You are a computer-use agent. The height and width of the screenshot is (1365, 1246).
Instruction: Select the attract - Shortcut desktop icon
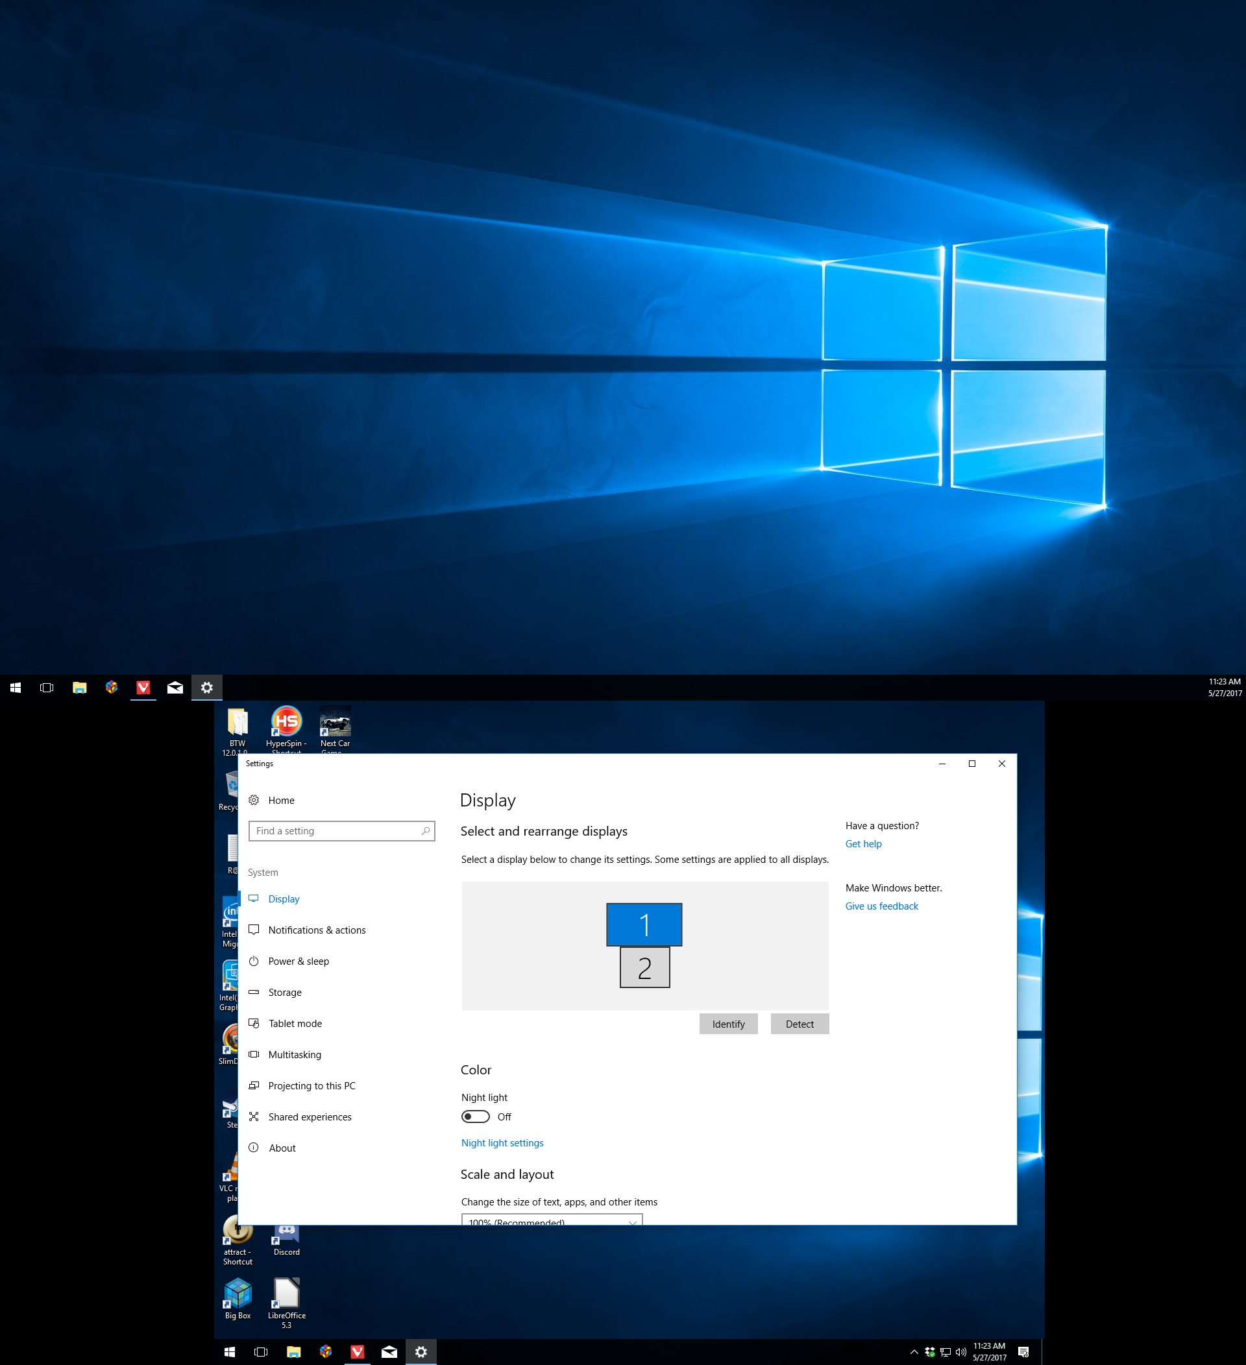238,1240
